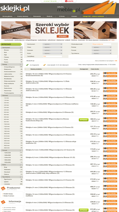Image resolution: width=119 pixels, height=212 pixels.
Task: Go to Strona główna menu item
Action: click(x=7, y=16)
